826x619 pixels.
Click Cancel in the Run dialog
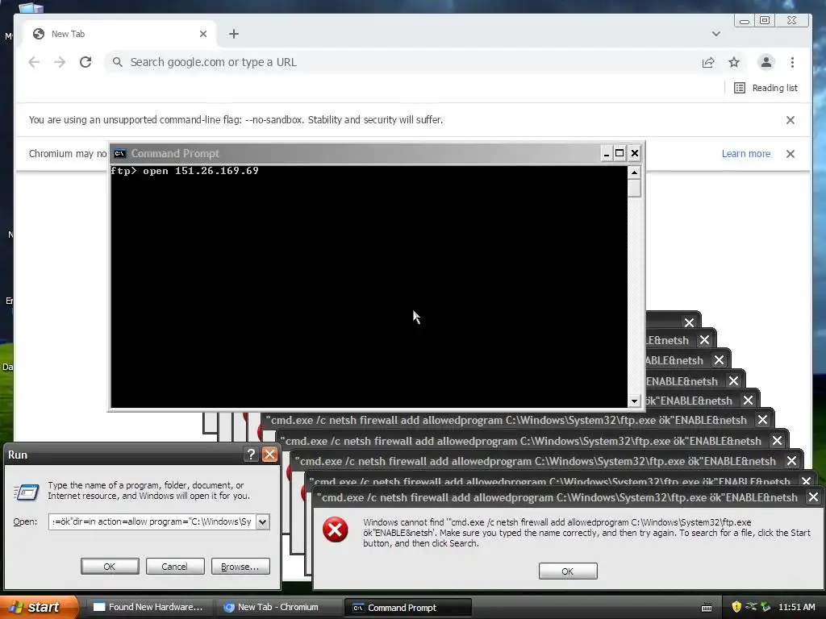(x=174, y=567)
